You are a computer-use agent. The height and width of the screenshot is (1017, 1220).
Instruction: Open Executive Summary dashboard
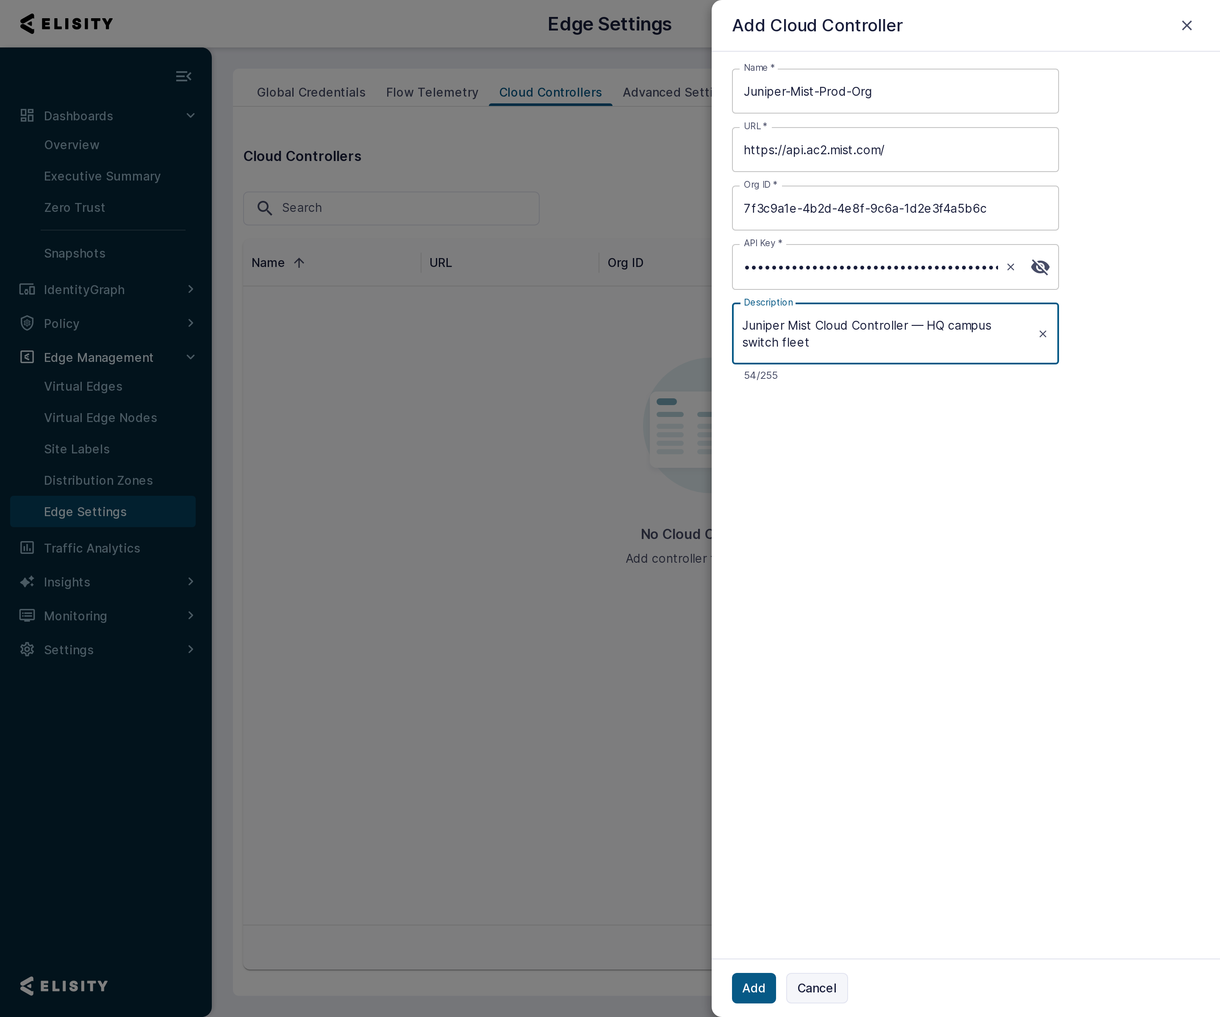point(102,176)
